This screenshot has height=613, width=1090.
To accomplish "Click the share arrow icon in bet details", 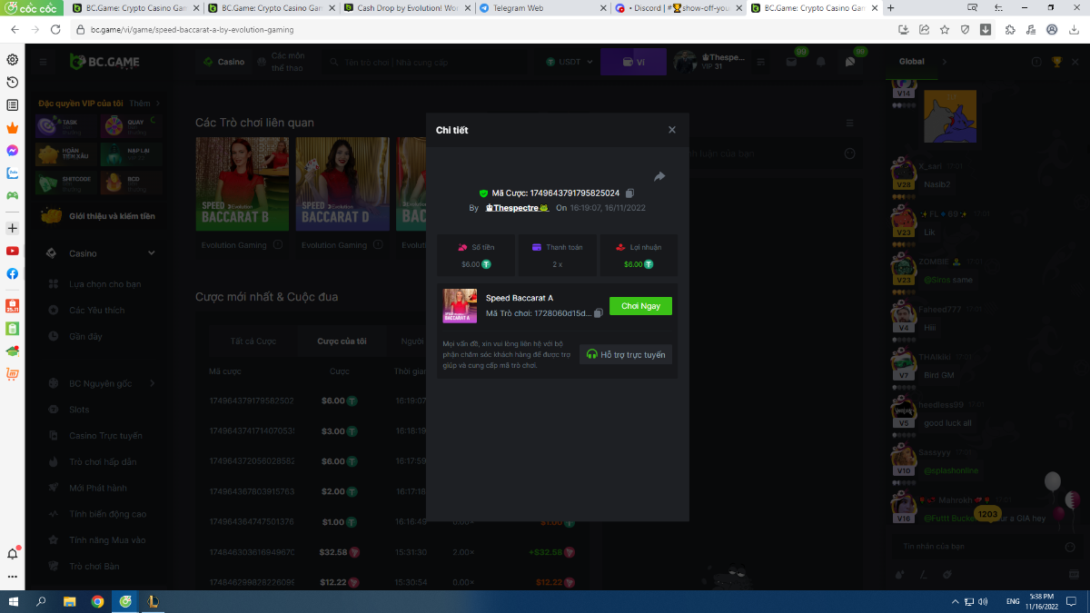I will pyautogui.click(x=659, y=176).
